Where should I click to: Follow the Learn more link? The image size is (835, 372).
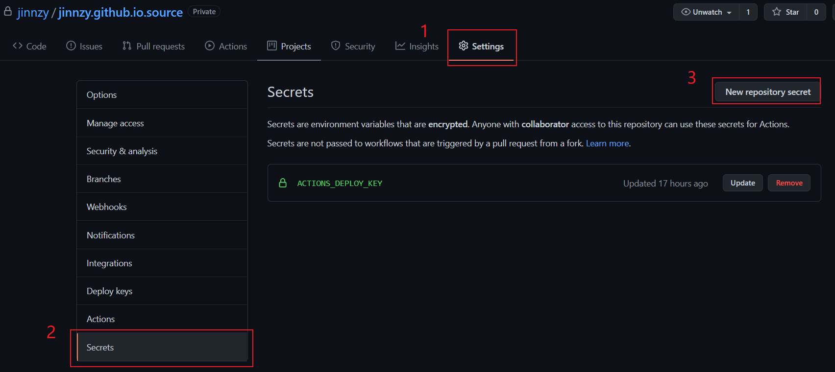pyautogui.click(x=607, y=143)
